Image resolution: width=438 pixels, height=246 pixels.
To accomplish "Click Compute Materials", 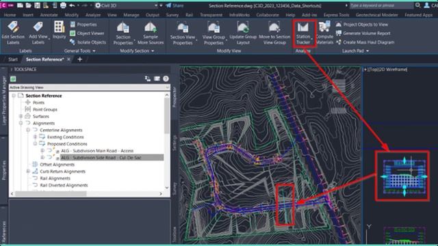I will click(324, 33).
